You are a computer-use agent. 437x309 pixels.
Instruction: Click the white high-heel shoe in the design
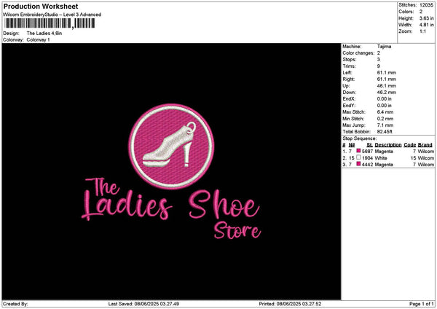coord(169,145)
